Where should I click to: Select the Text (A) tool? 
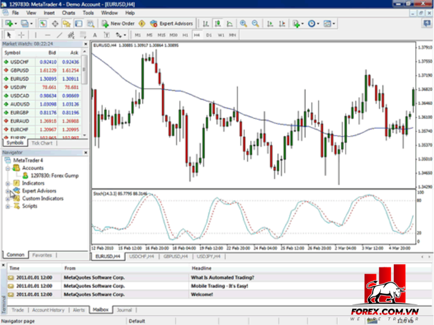click(x=94, y=35)
